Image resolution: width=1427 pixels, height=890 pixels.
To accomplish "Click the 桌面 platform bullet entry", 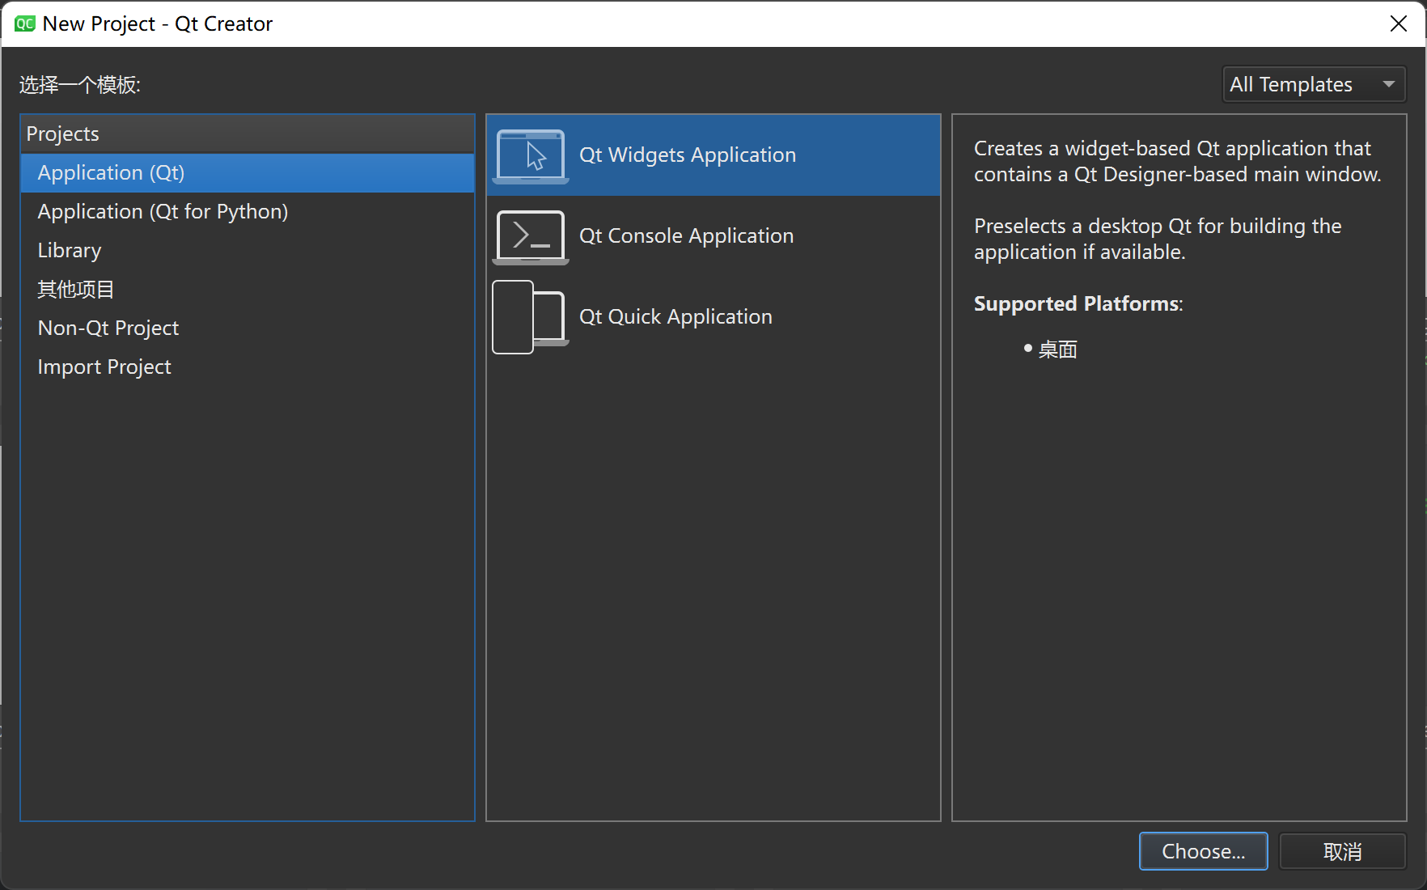I will point(1057,350).
